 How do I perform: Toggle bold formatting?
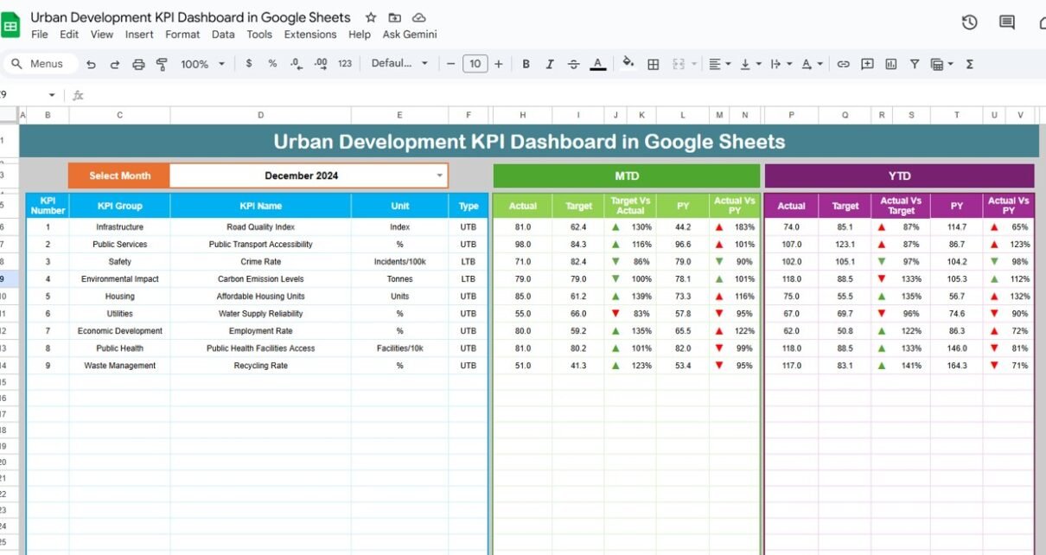point(526,64)
